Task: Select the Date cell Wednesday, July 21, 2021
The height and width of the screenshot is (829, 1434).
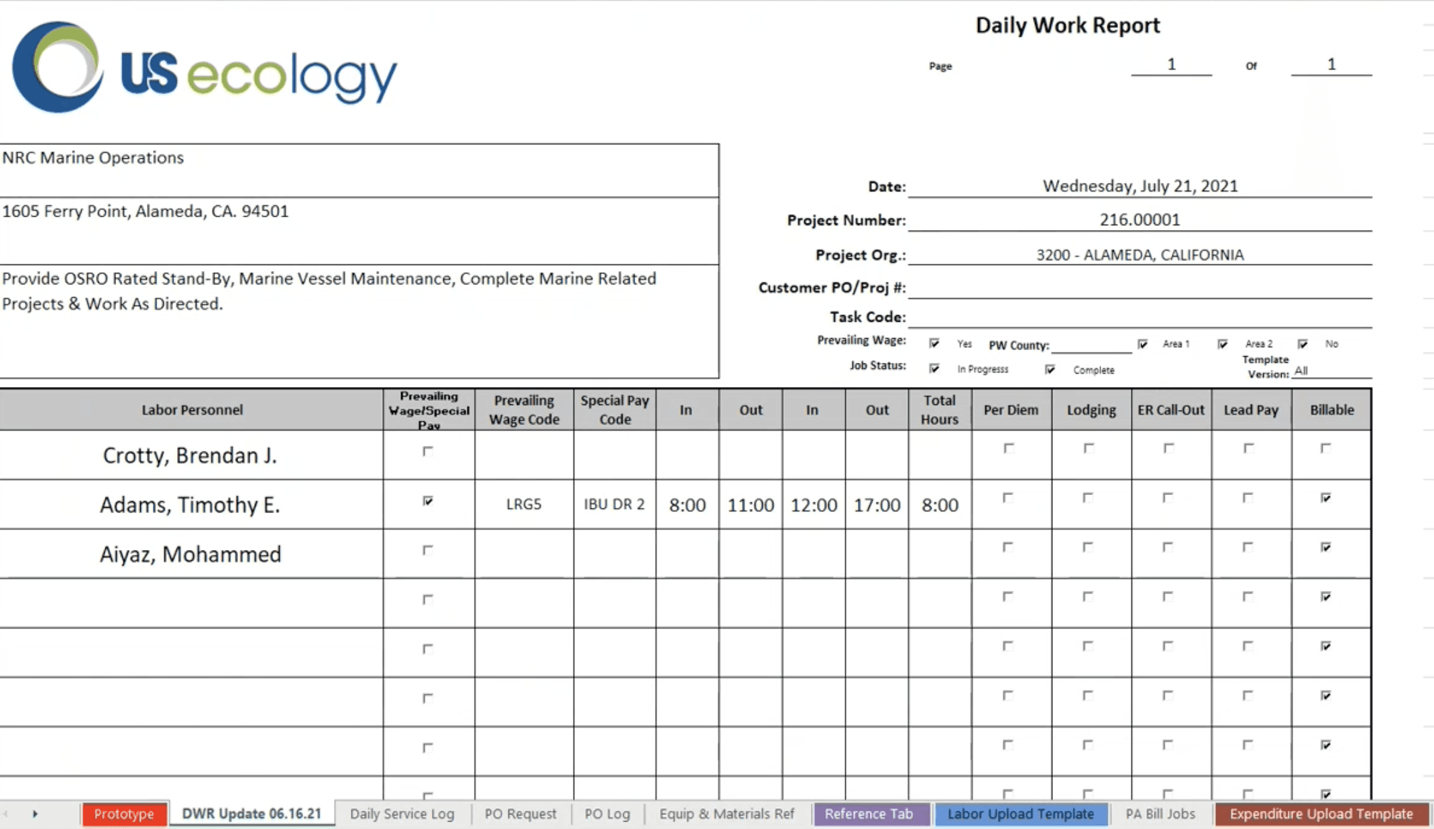Action: tap(1140, 186)
